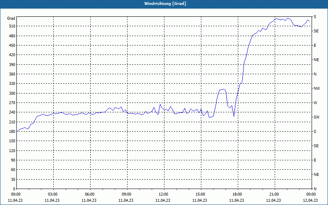328x205 pixels.
Task: Select the 450 degree axis label
Action: point(12,46)
